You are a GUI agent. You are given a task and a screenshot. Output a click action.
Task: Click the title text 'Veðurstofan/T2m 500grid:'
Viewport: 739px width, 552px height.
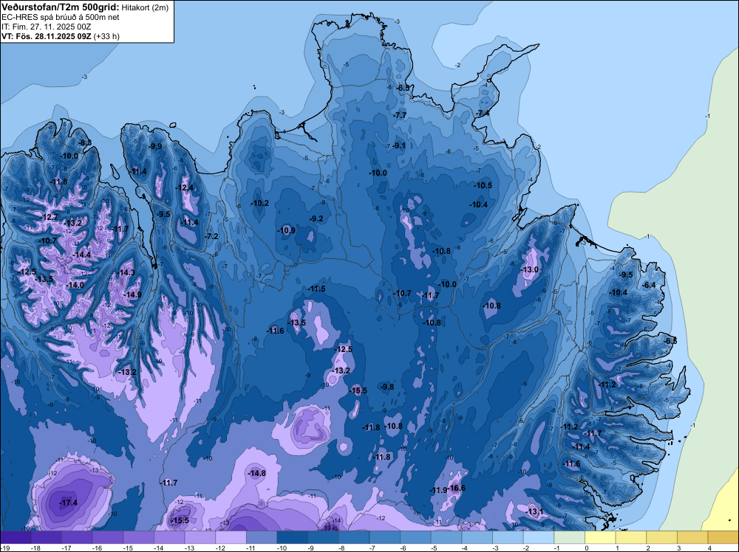click(x=61, y=7)
